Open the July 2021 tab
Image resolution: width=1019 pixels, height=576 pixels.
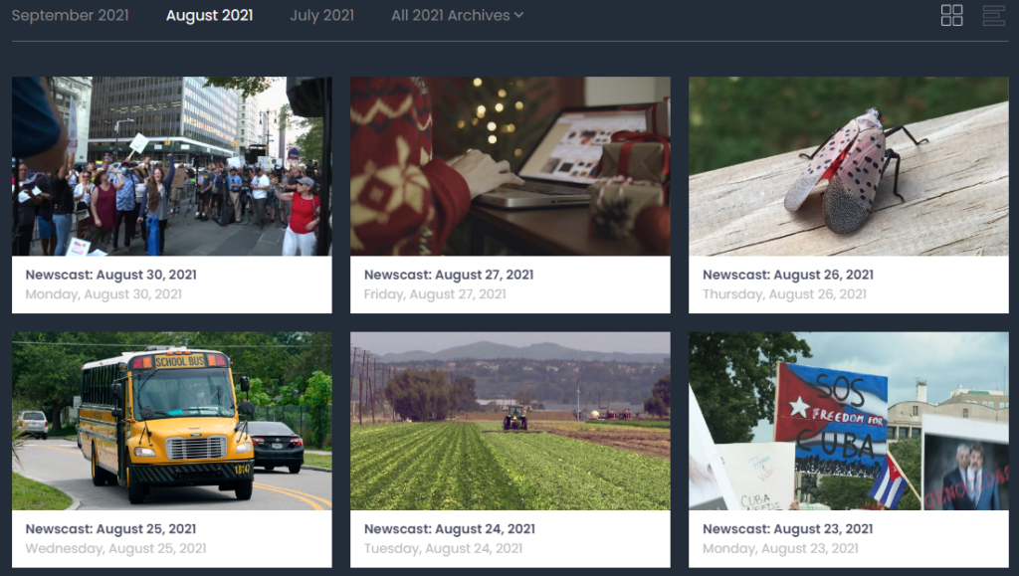[x=321, y=15]
